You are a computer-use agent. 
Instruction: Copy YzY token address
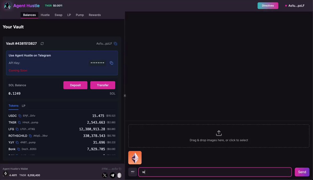coord(17,142)
